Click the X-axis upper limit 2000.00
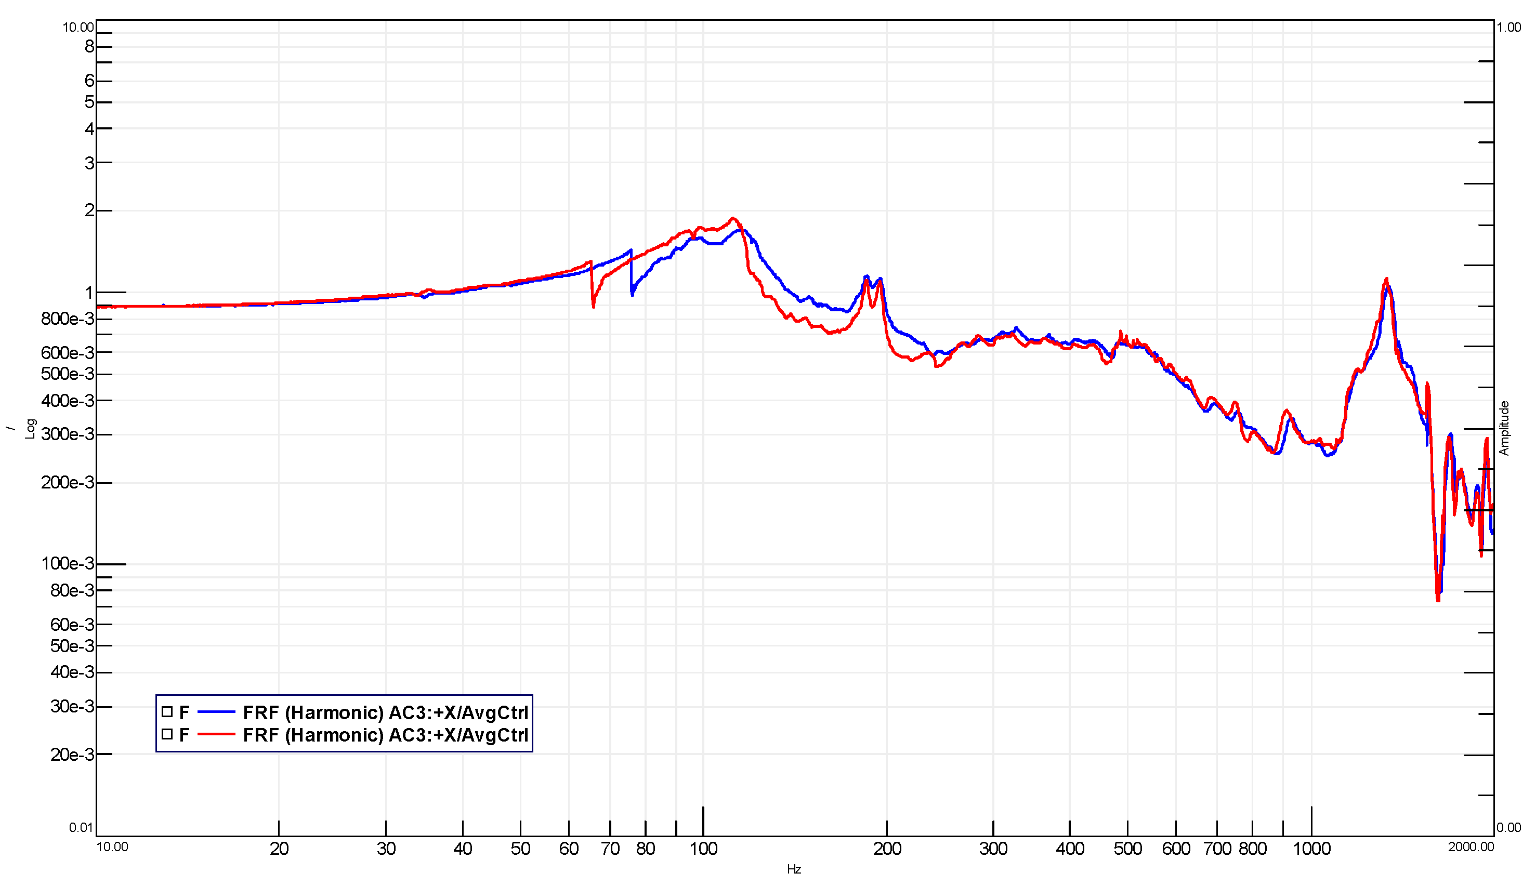Screen dimensions: 1536x886 point(1471,847)
